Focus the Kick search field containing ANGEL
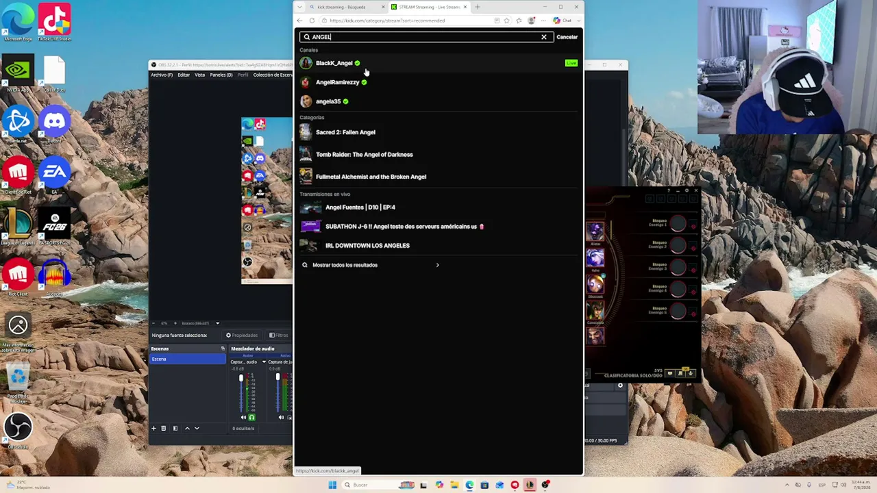This screenshot has width=877, height=493. tap(426, 37)
